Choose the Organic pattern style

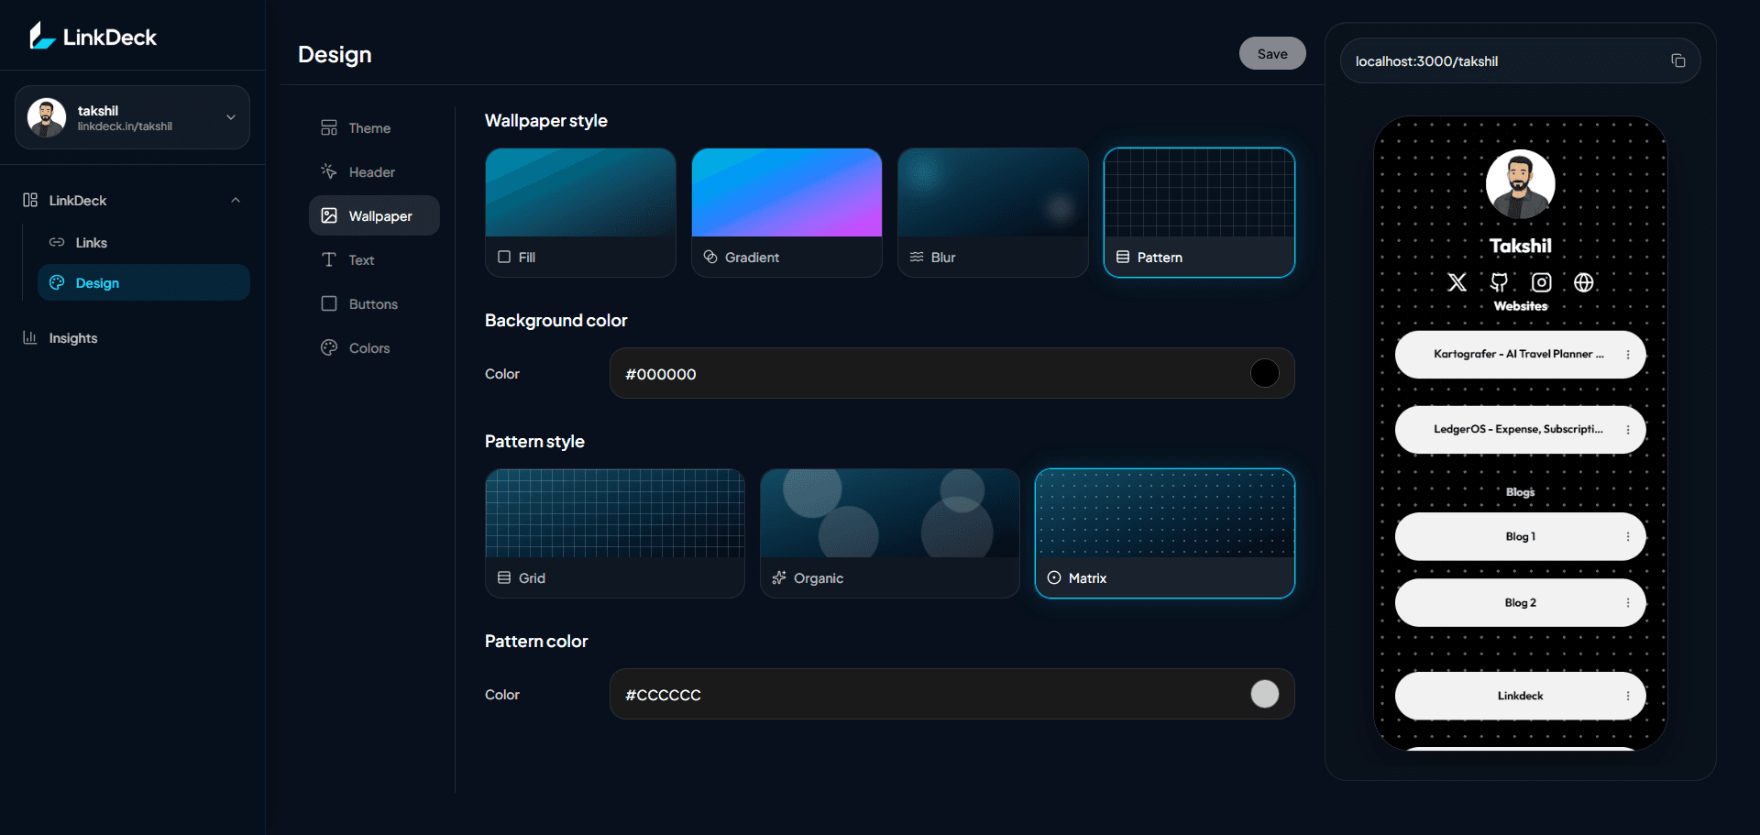[890, 533]
